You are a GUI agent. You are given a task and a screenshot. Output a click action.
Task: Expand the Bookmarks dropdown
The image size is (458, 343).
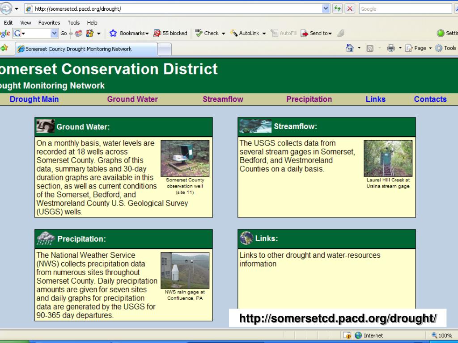tap(147, 33)
